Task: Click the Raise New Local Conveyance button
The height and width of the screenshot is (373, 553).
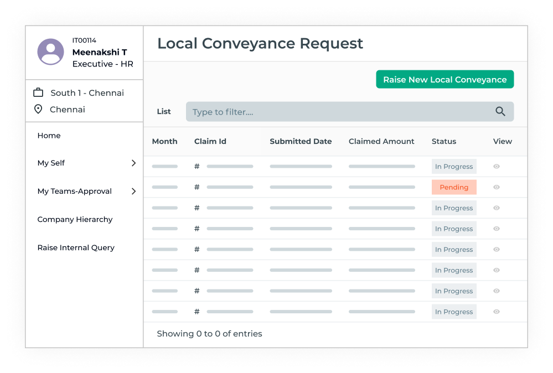Action: click(x=445, y=80)
